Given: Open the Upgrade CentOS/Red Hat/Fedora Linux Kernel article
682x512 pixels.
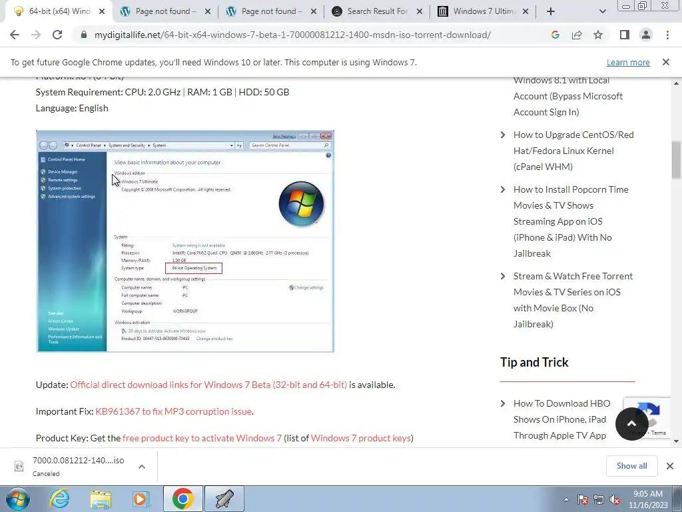Looking at the screenshot, I should tap(573, 151).
